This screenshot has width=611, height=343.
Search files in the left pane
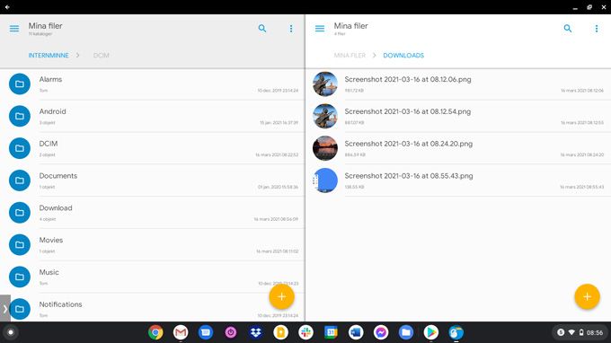[262, 29]
